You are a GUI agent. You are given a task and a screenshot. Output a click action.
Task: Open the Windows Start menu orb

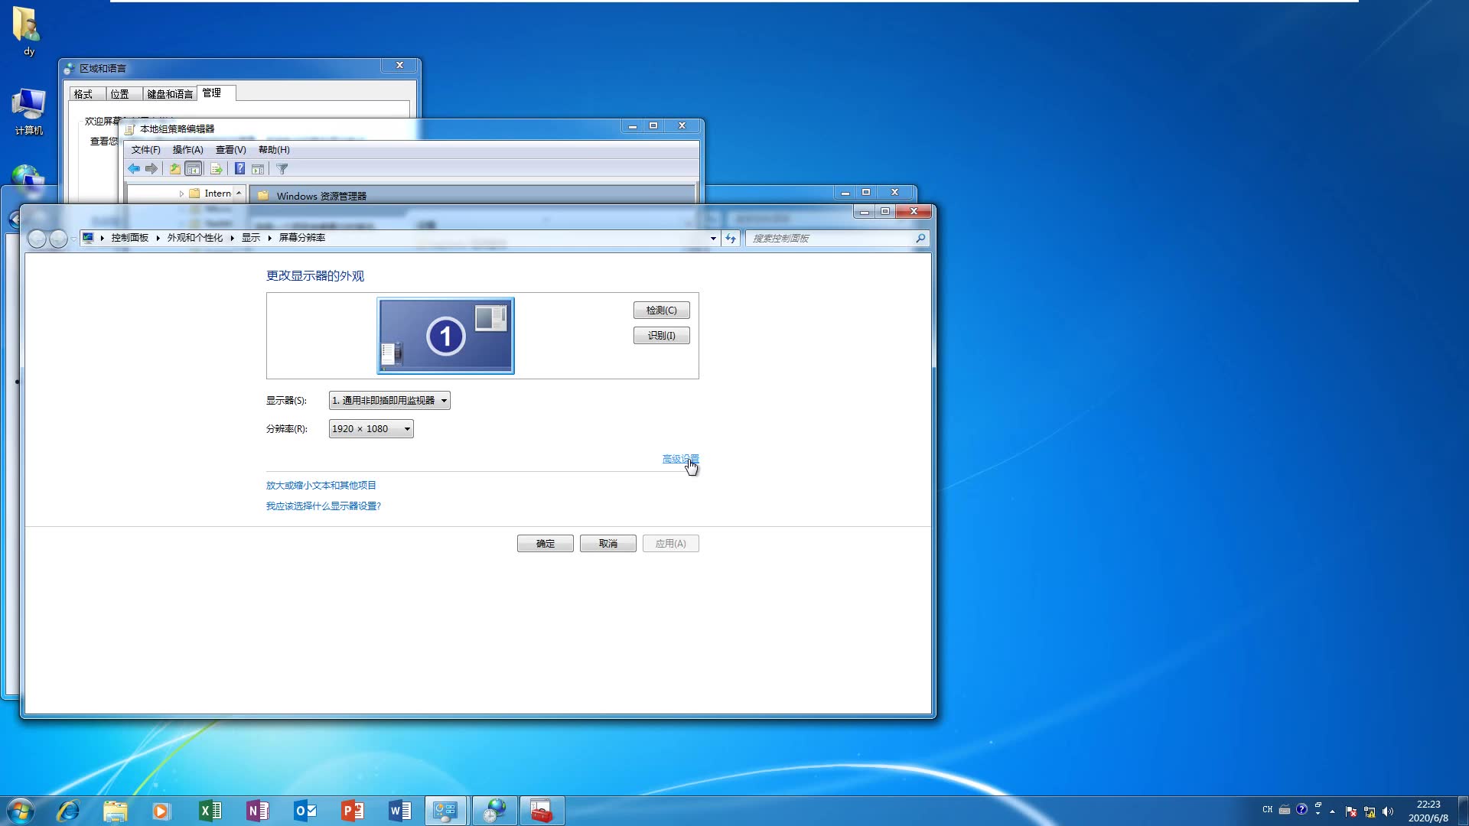(21, 811)
